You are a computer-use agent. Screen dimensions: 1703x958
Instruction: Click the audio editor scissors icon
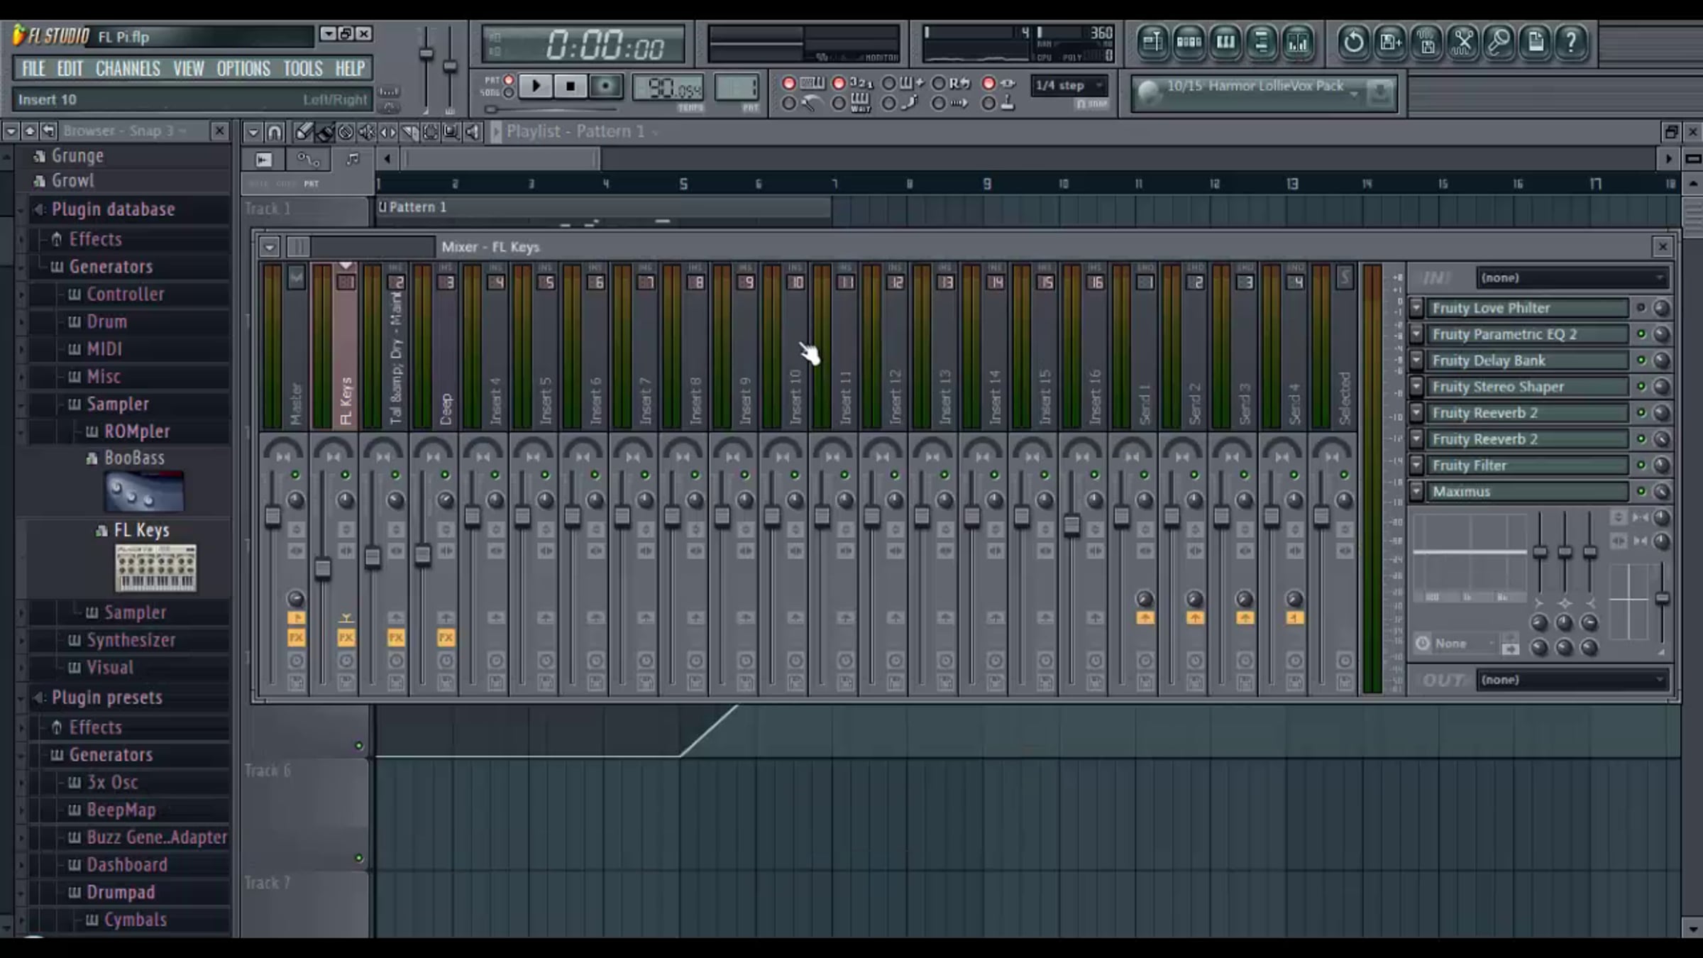(x=1462, y=43)
